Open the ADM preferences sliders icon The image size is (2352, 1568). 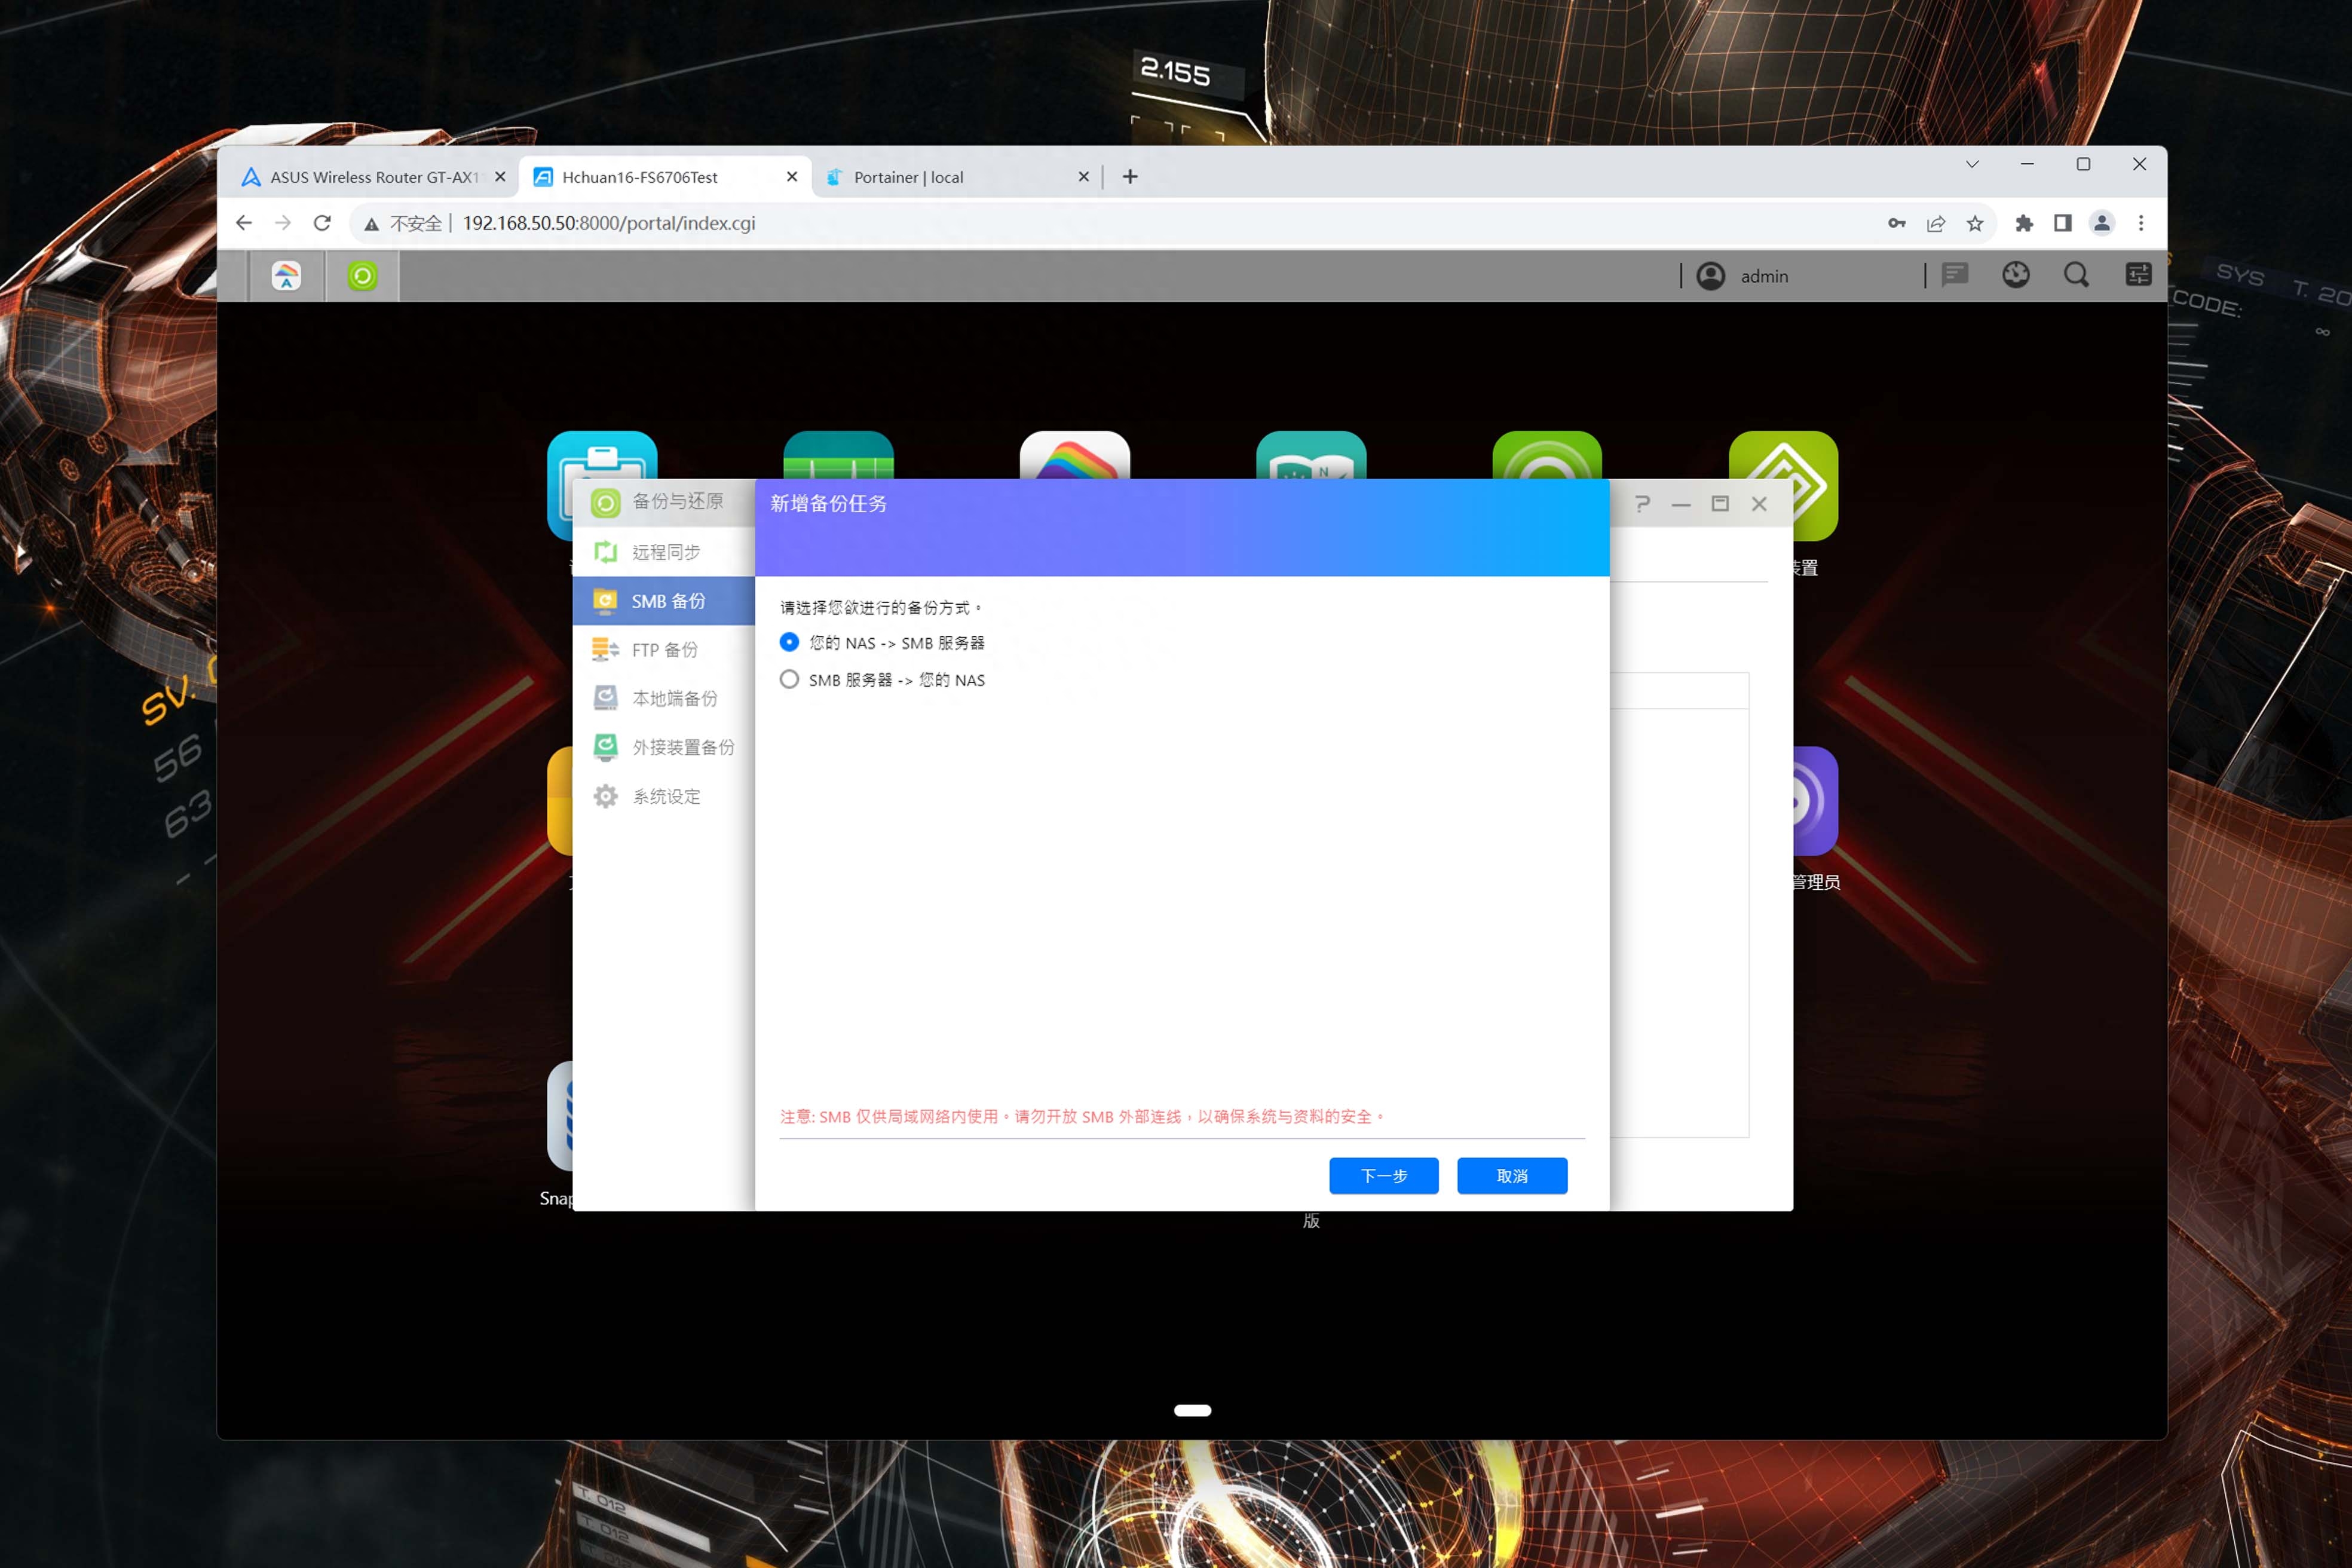[x=2138, y=275]
